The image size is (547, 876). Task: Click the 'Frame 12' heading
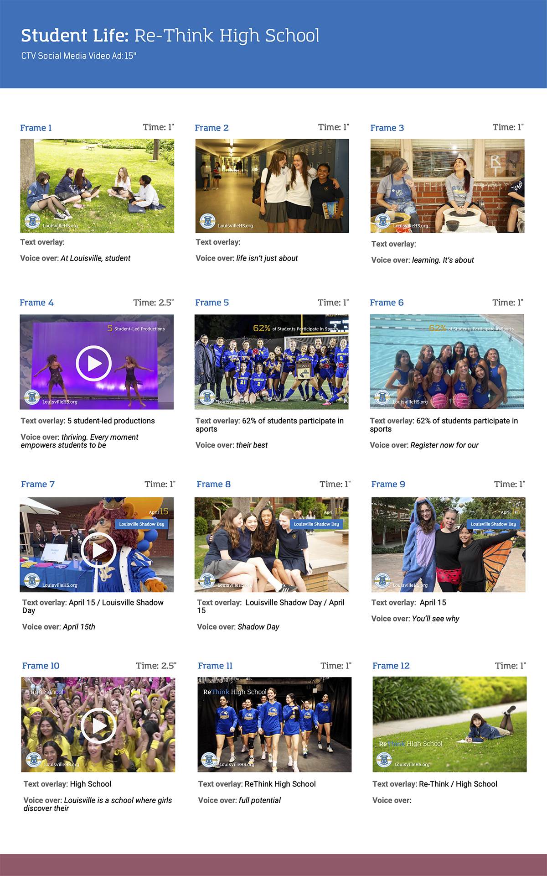[391, 666]
